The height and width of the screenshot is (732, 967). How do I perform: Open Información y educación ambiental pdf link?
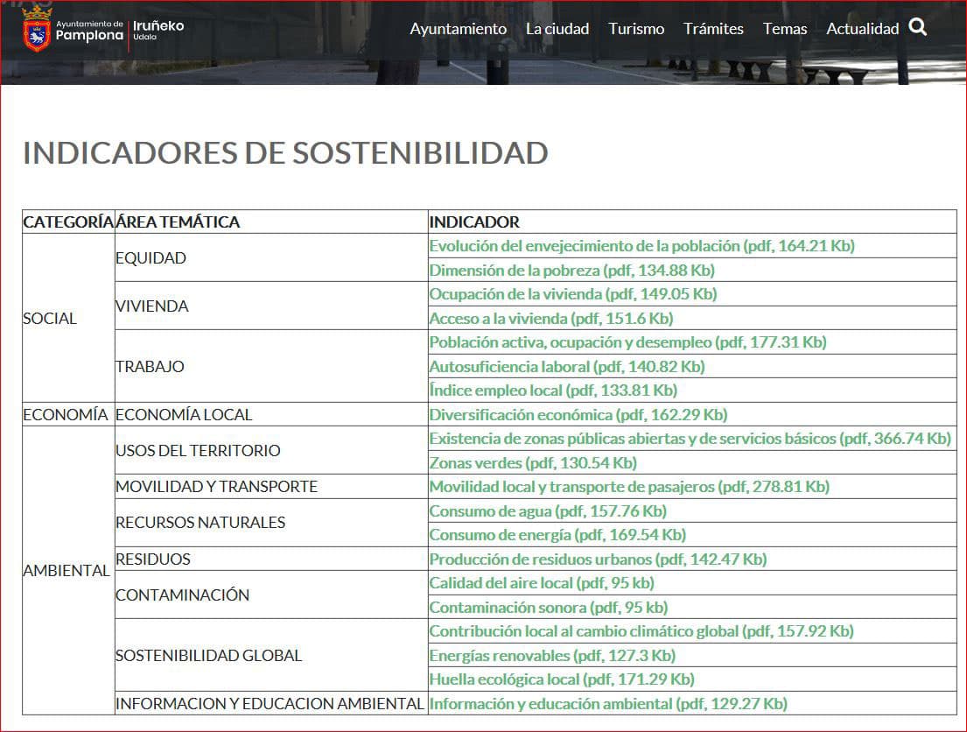(x=608, y=704)
